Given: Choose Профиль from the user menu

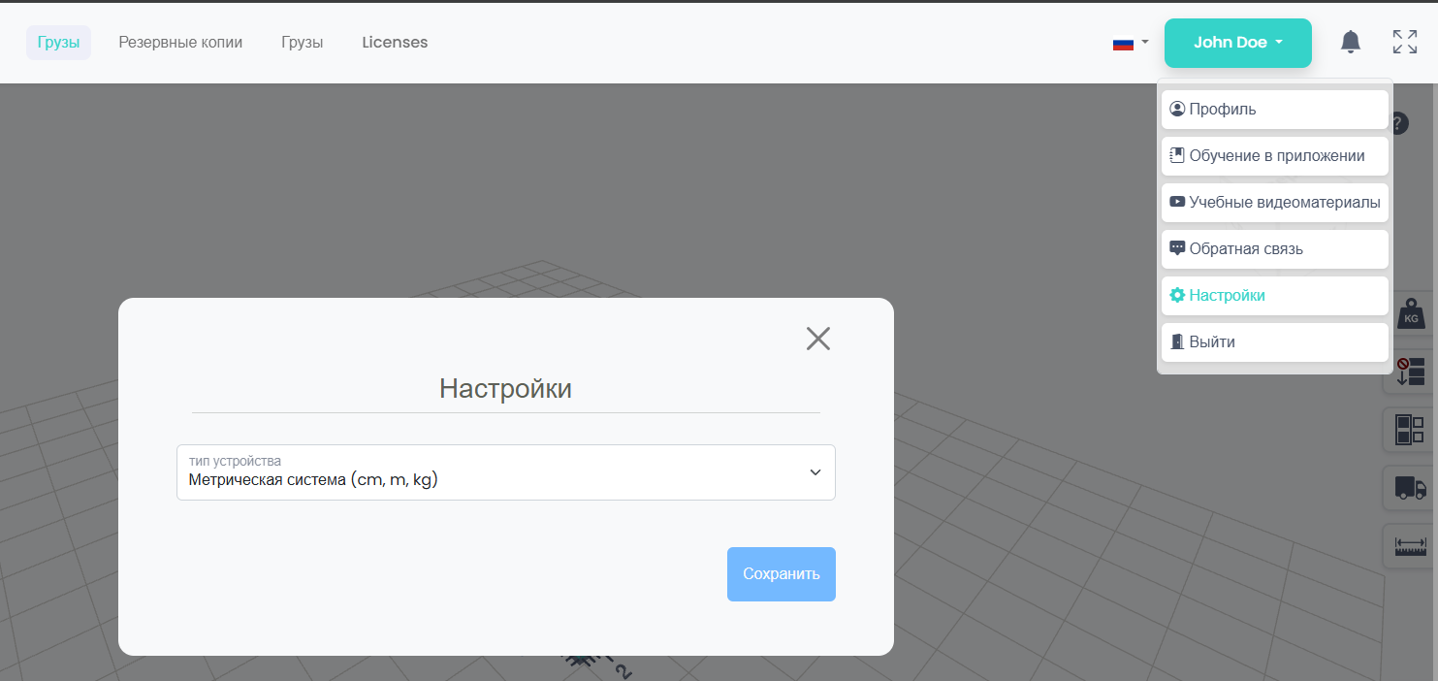Looking at the screenshot, I should 1274,110.
